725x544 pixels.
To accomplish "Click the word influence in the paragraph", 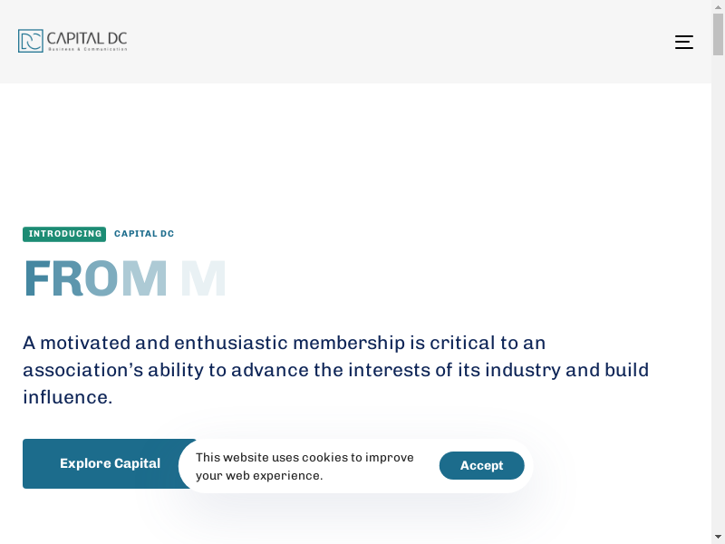I will coord(66,397).
